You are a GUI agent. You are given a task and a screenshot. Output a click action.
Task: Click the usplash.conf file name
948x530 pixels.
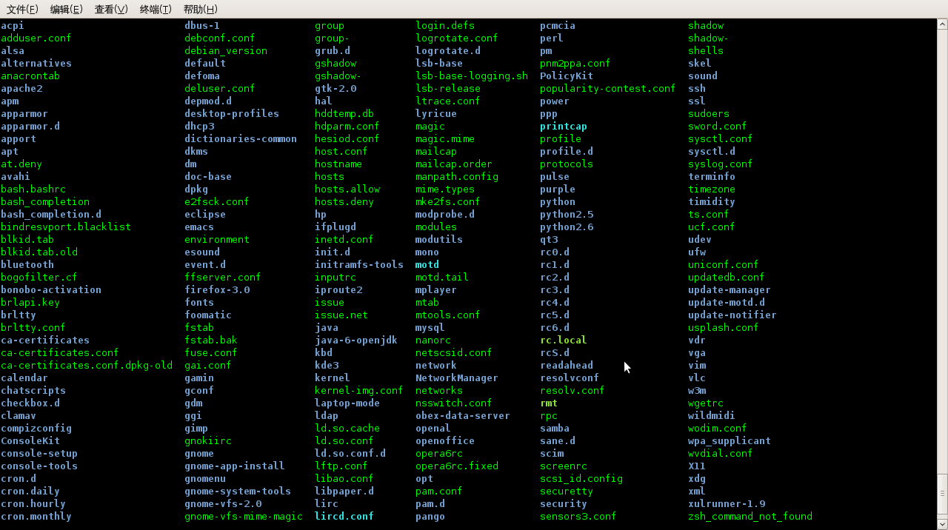724,327
